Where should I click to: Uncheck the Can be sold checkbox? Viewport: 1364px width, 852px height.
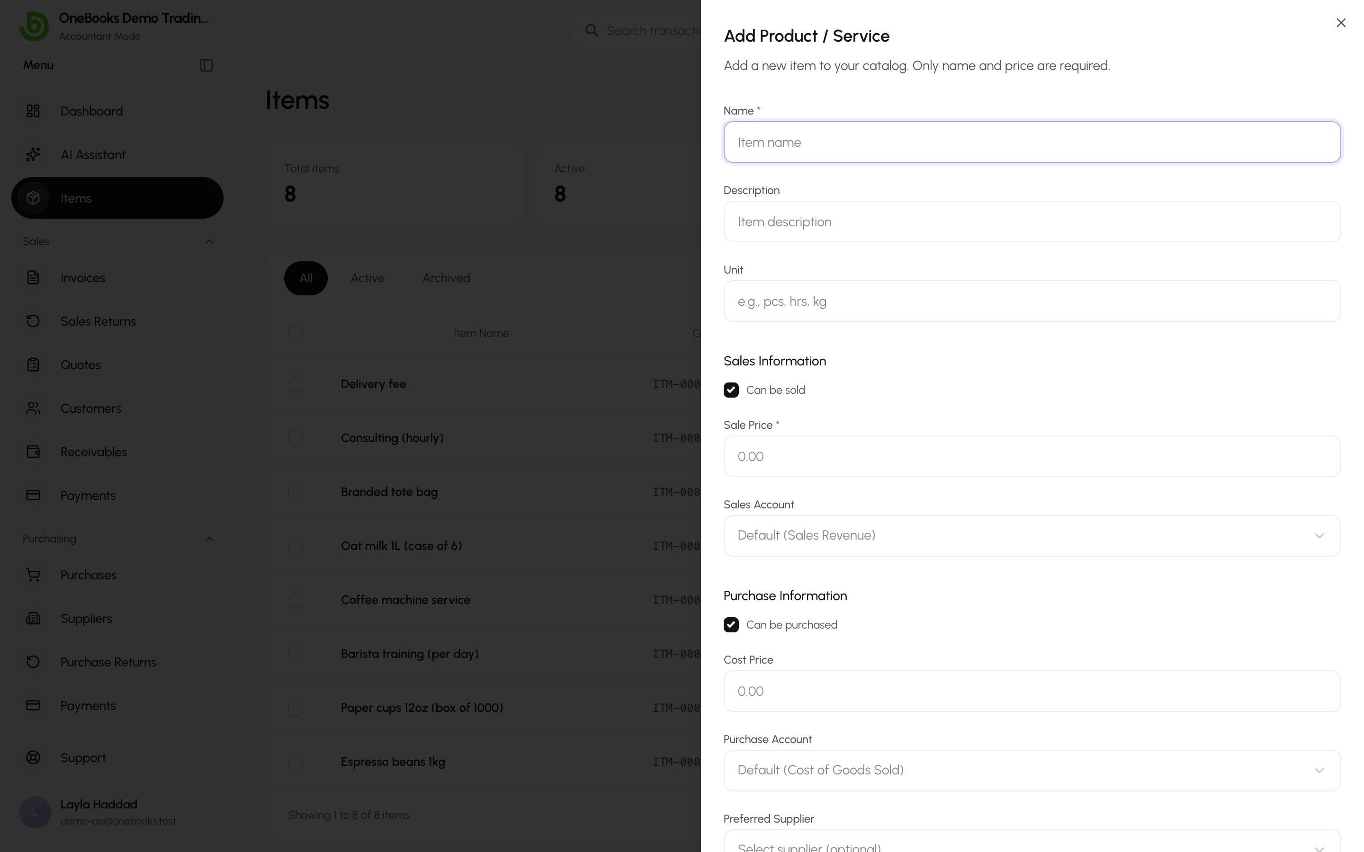point(731,390)
